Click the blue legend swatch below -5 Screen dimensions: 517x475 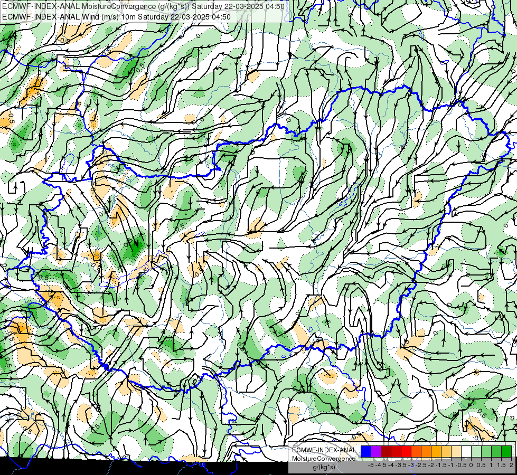pos(366,451)
